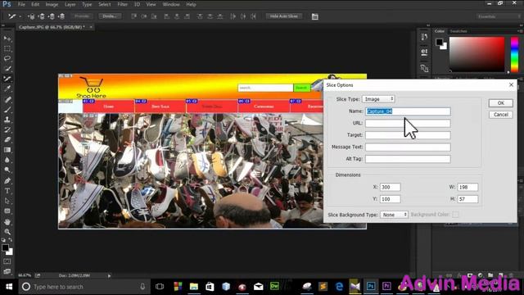This screenshot has width=524, height=295.
Task: Click the W dimension field
Action: [x=468, y=187]
